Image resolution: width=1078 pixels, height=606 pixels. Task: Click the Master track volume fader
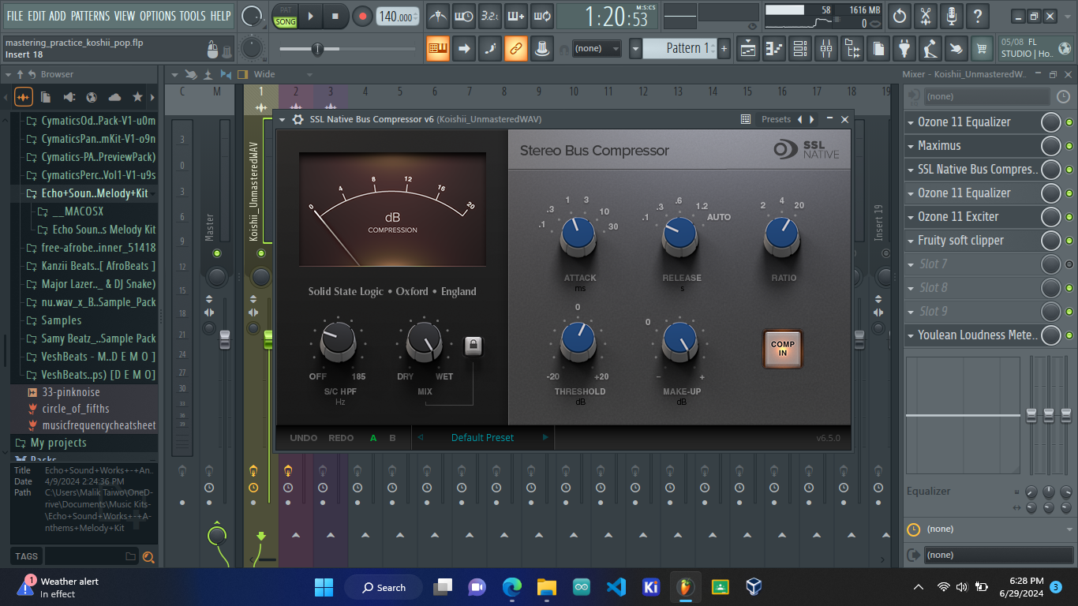[225, 339]
